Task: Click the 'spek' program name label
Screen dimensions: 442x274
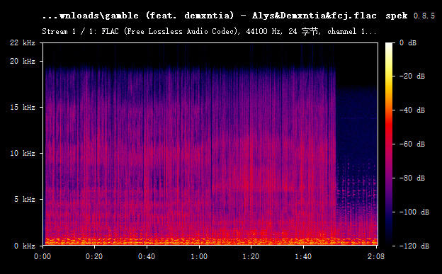Action: coord(397,16)
